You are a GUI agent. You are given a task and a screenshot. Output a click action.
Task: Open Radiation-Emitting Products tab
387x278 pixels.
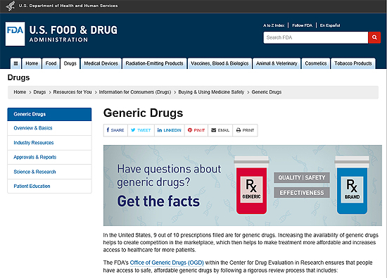click(155, 63)
